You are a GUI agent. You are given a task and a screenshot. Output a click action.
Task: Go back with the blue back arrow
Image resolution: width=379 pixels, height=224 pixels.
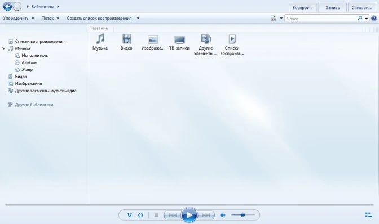7,7
